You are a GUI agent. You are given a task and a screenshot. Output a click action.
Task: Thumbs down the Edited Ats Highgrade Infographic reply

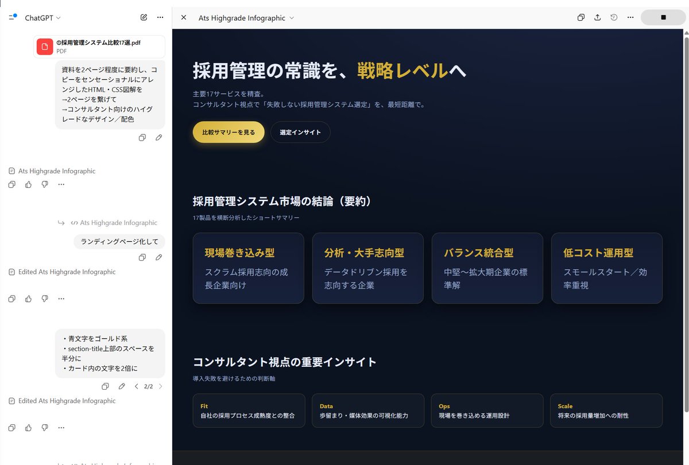pos(45,298)
